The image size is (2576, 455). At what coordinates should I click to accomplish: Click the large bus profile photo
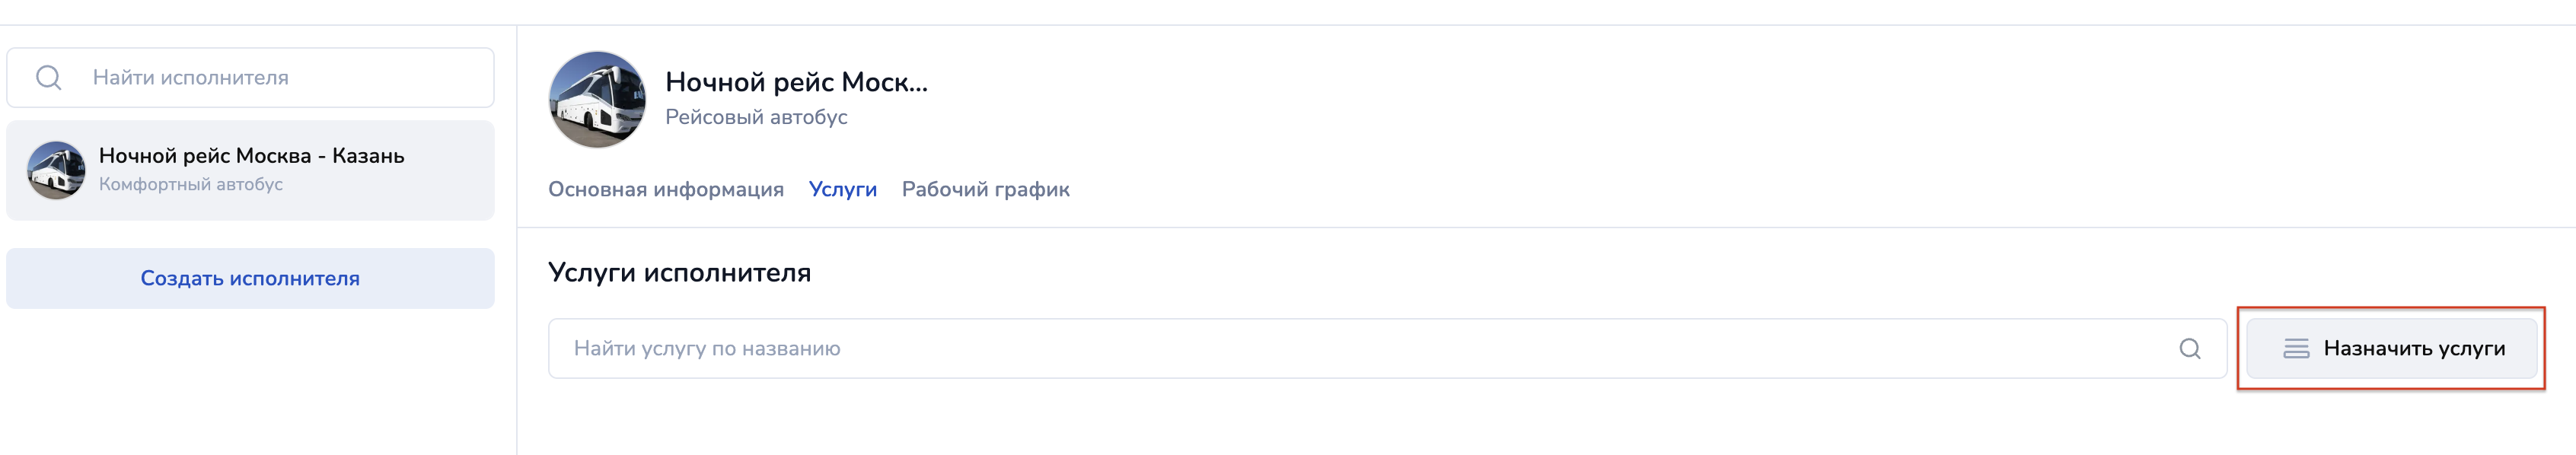pos(597,100)
